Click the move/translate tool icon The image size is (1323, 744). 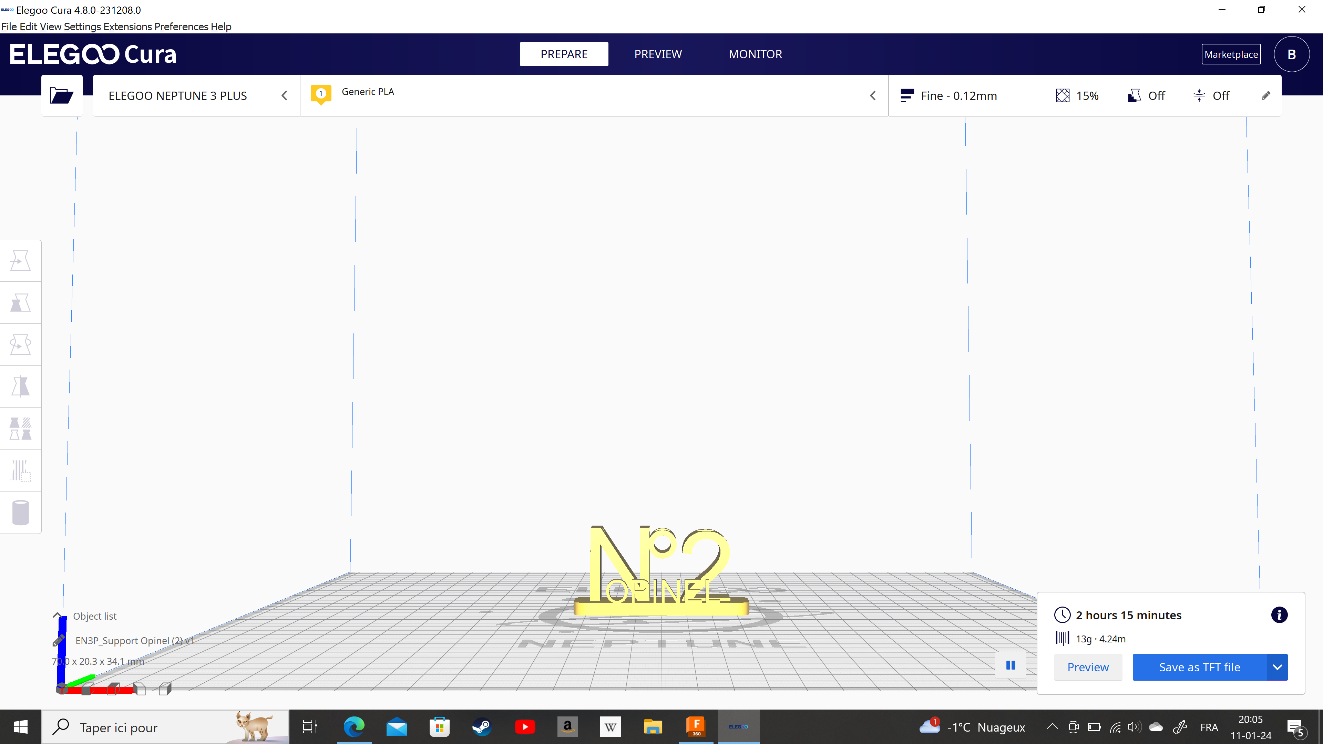(x=20, y=261)
